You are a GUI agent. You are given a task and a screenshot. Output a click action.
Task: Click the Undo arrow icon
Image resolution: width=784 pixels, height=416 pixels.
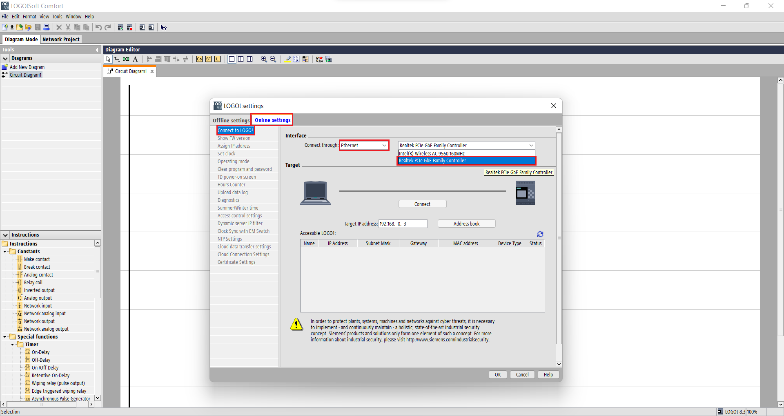coord(98,27)
